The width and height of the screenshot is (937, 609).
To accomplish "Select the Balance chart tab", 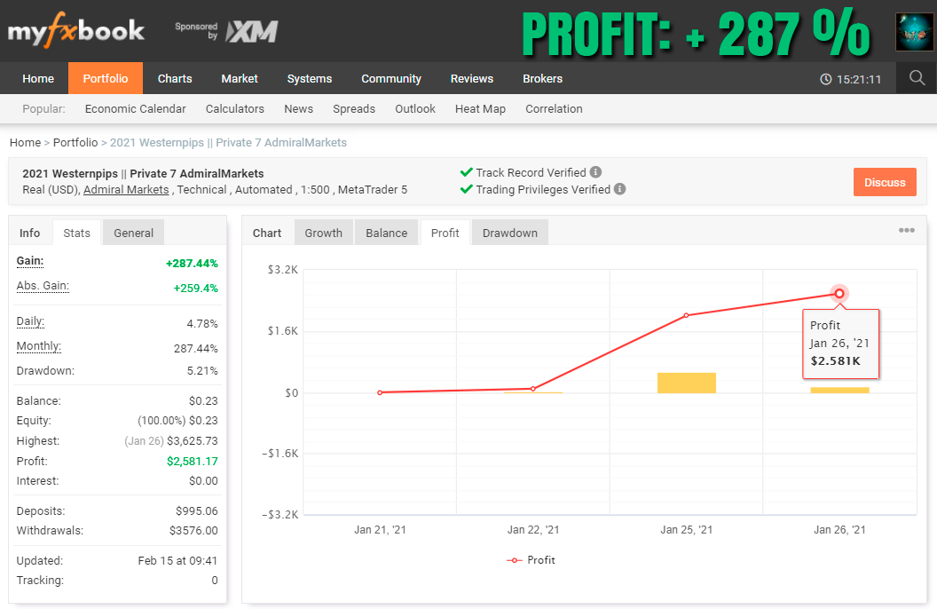I will [x=387, y=233].
